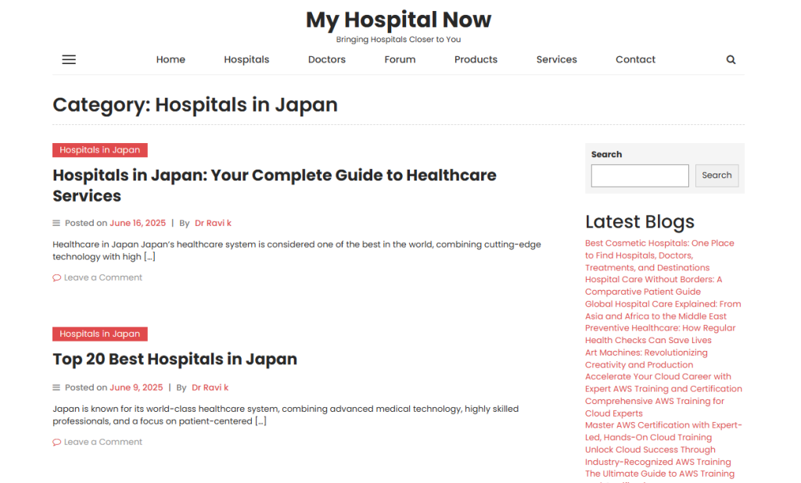The image size is (801, 483).
Task: Open 'Top 20 Best Hospitals in Japan' article
Action: (174, 360)
